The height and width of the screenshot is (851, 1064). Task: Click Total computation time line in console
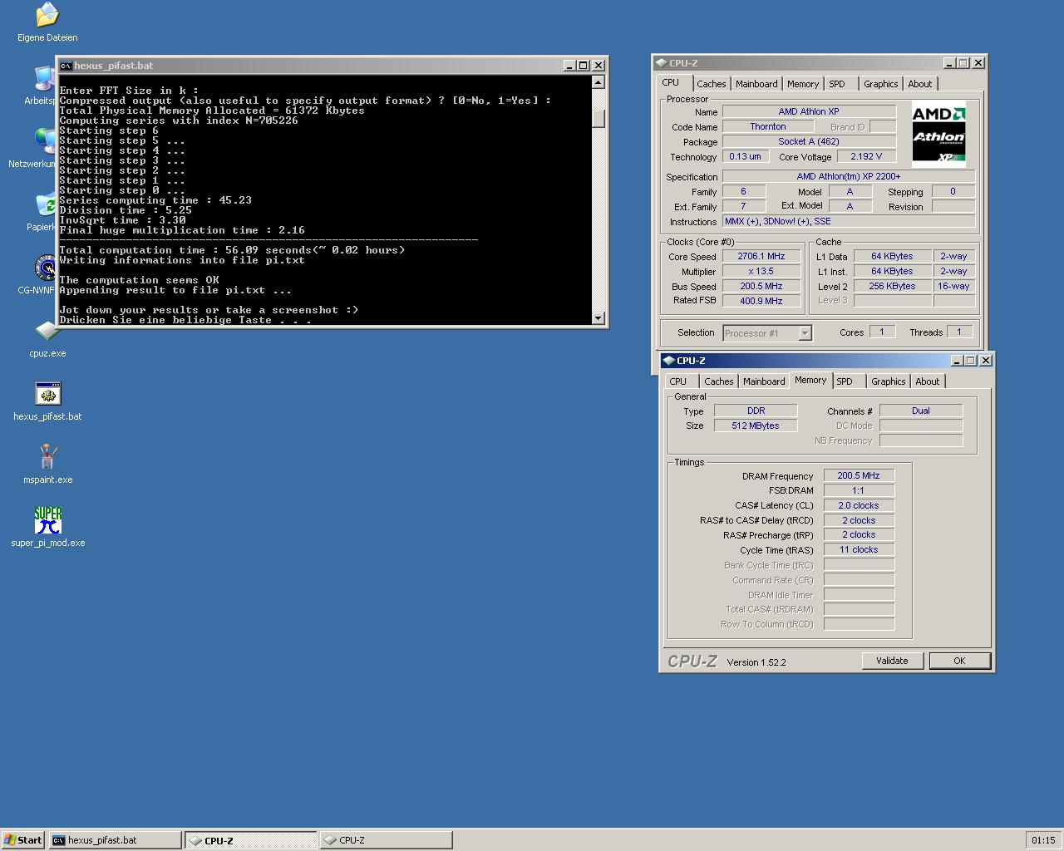click(232, 250)
